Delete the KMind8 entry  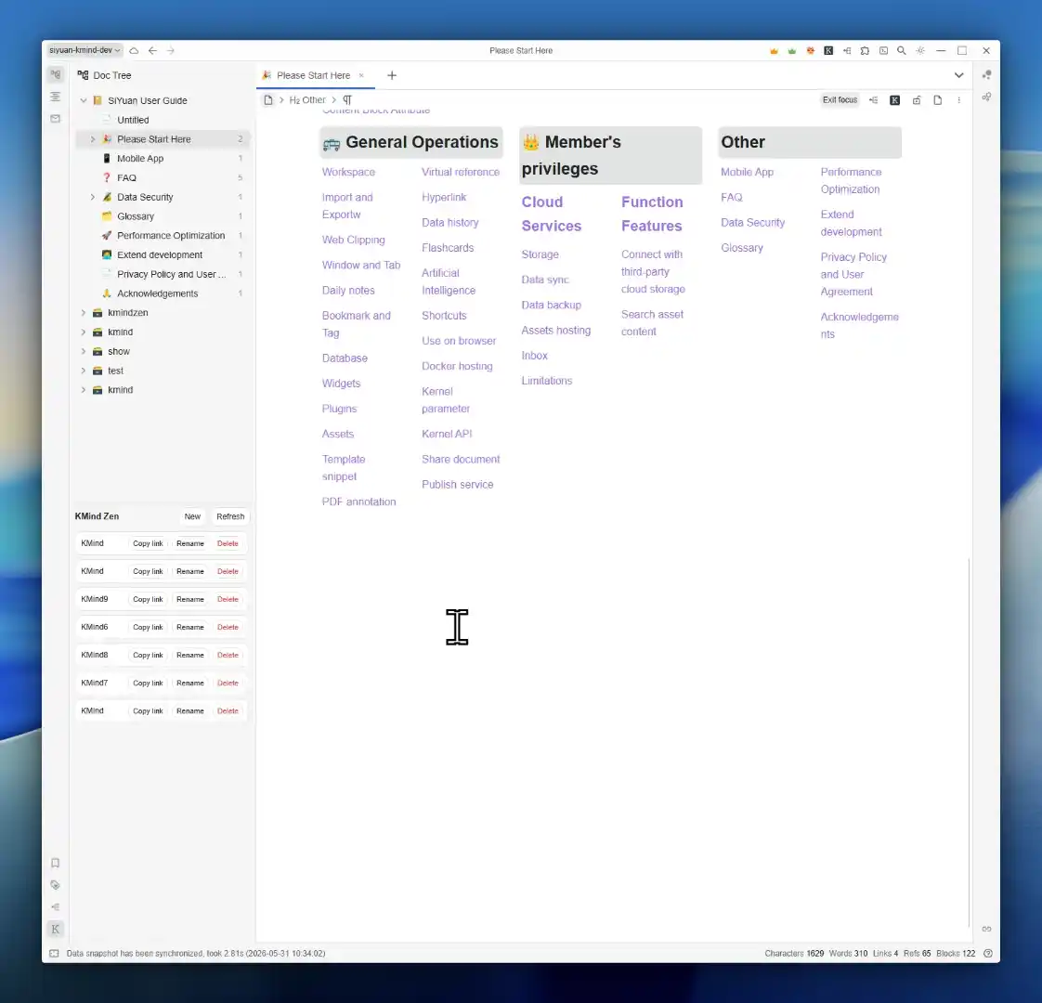point(228,655)
